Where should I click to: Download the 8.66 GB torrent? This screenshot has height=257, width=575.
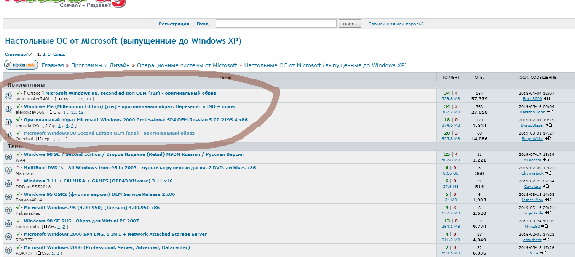tap(450, 173)
